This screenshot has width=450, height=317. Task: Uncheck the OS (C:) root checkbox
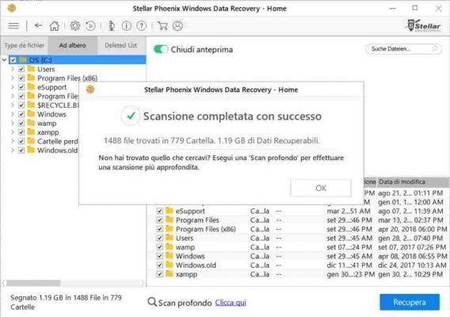tap(13, 60)
